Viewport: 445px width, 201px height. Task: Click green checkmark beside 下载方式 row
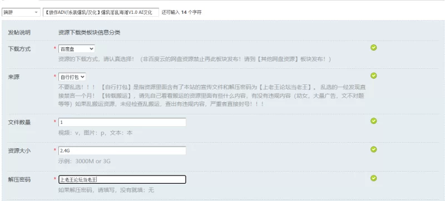click(373, 48)
